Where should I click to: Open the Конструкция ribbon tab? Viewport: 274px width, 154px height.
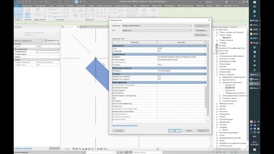41,6
